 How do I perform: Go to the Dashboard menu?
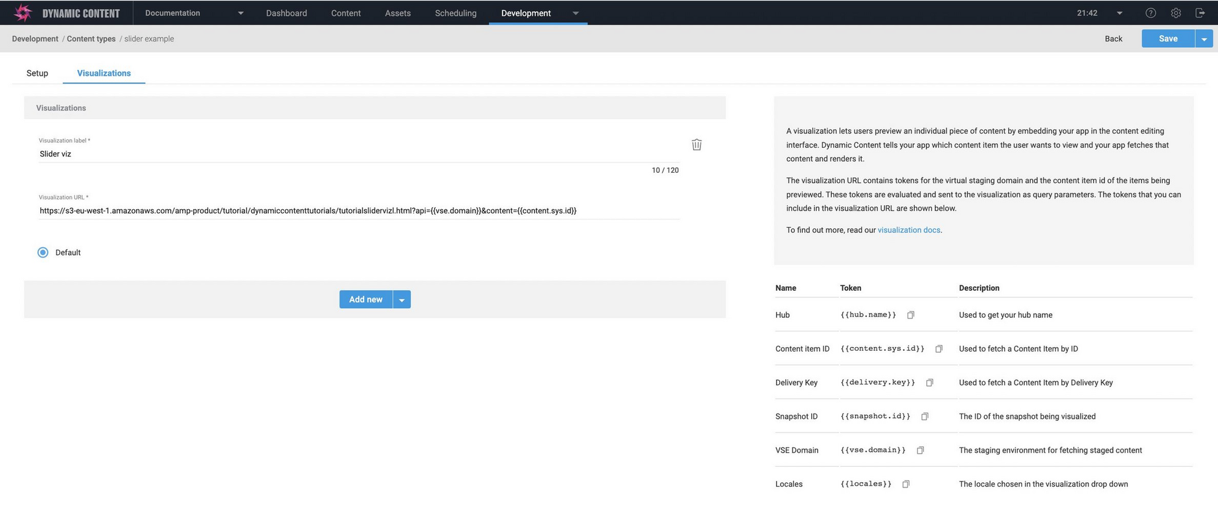[286, 13]
